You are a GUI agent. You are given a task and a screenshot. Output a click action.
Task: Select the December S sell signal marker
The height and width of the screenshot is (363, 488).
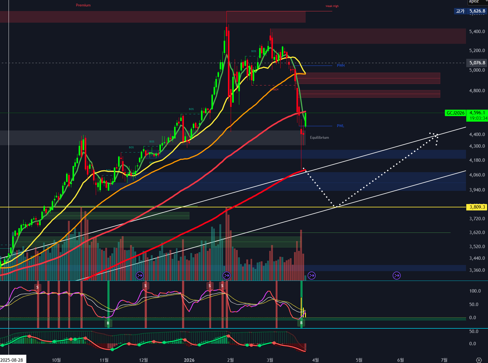tap(145, 286)
